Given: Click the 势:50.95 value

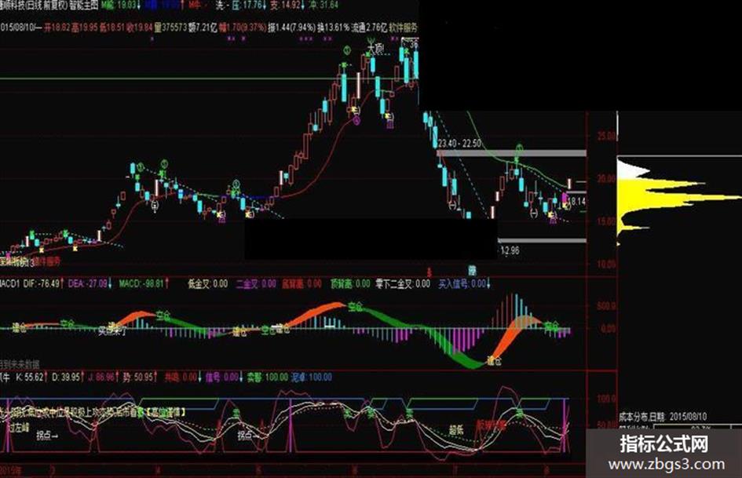Looking at the screenshot, I should pyautogui.click(x=140, y=378).
